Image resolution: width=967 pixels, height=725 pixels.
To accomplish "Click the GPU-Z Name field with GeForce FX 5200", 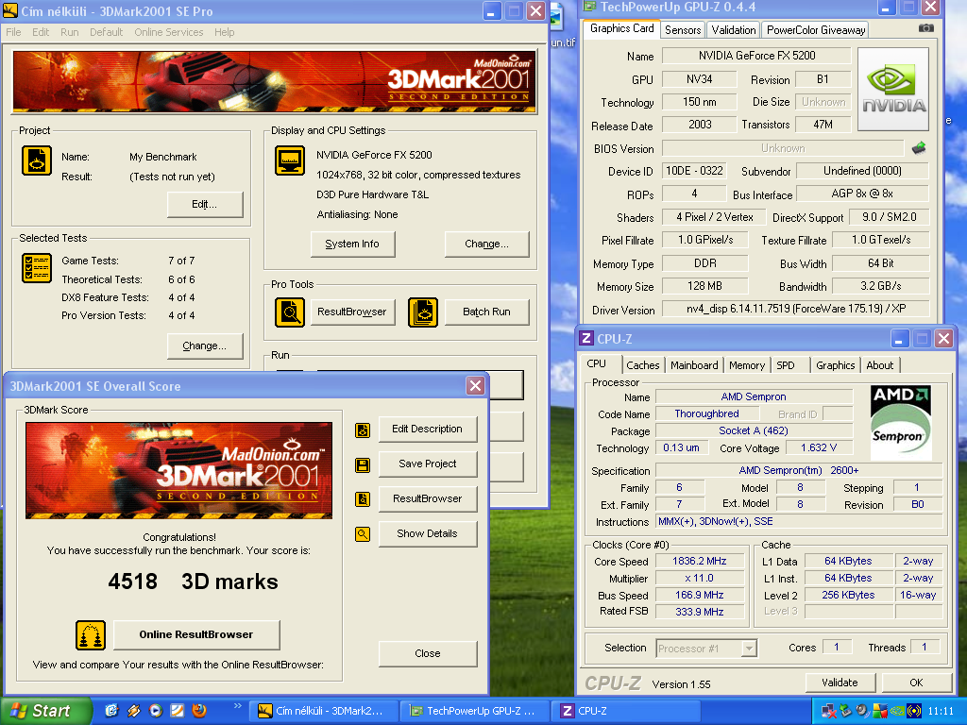I will click(756, 56).
